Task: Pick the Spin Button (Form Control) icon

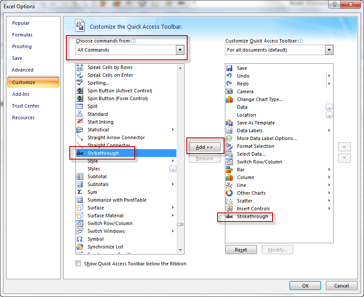Action: (x=80, y=98)
